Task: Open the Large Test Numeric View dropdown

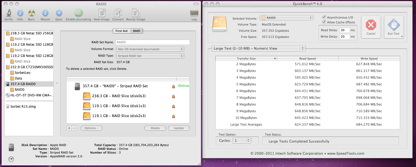Action: tap(259, 48)
